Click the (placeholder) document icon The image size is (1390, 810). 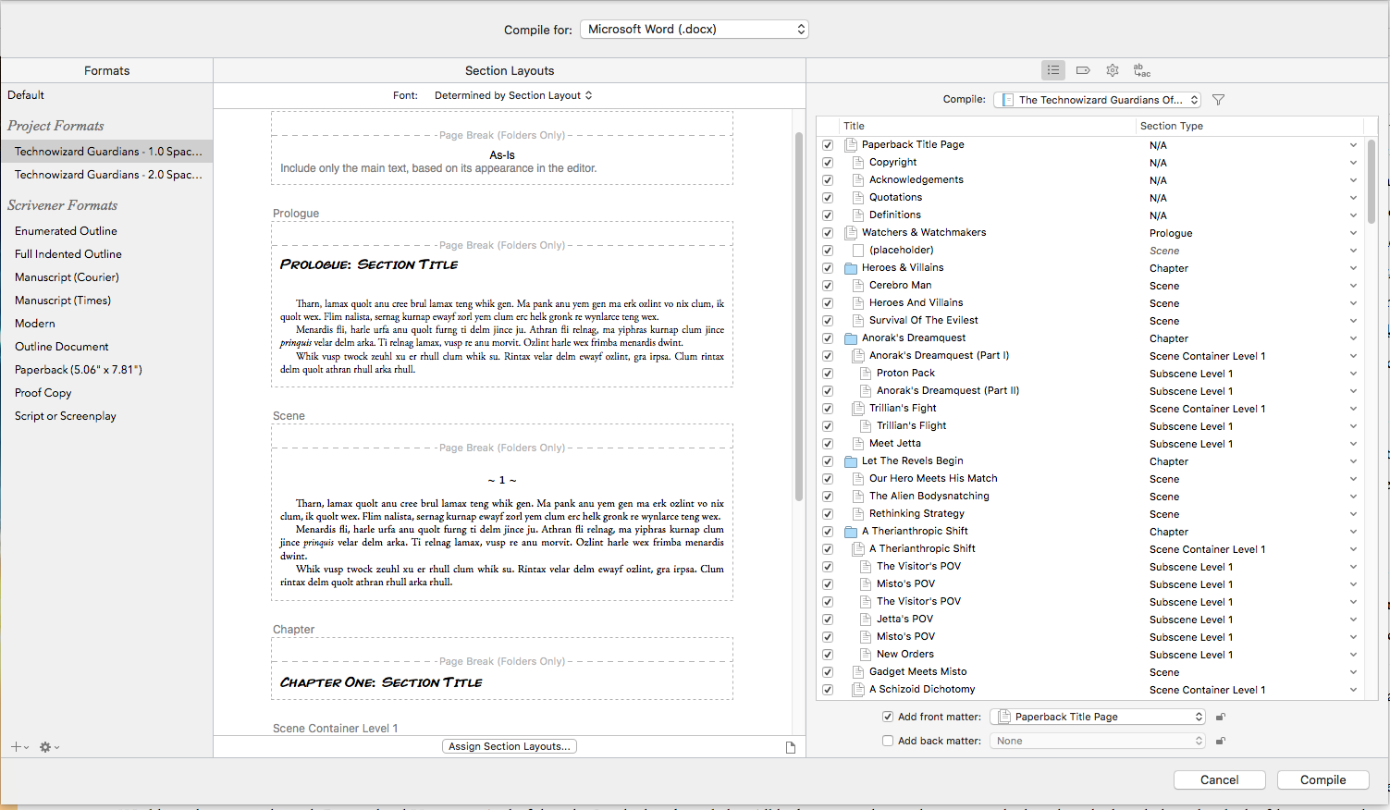click(858, 251)
